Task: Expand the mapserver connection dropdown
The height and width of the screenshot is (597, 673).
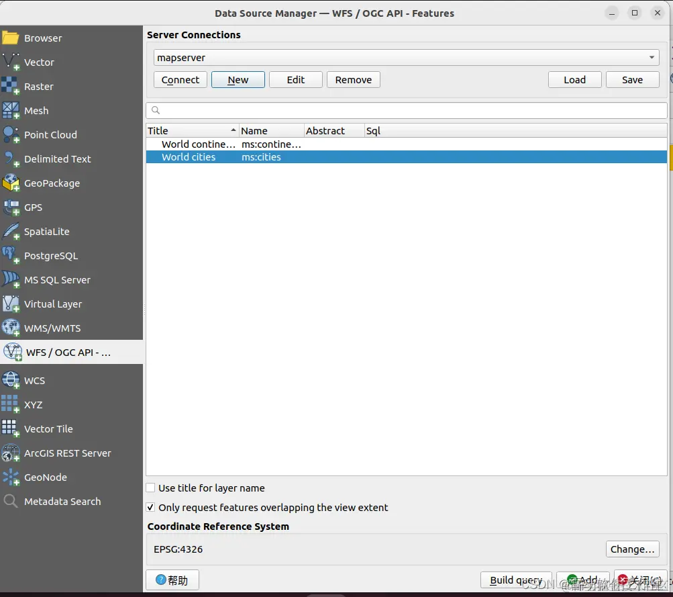Action: tap(652, 57)
